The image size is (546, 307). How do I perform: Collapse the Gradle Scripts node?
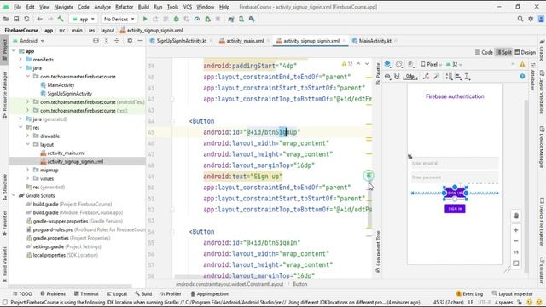pos(14,195)
